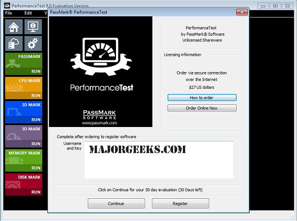This screenshot has height=221, width=297.
Task: Click the Register button
Action: point(181,203)
